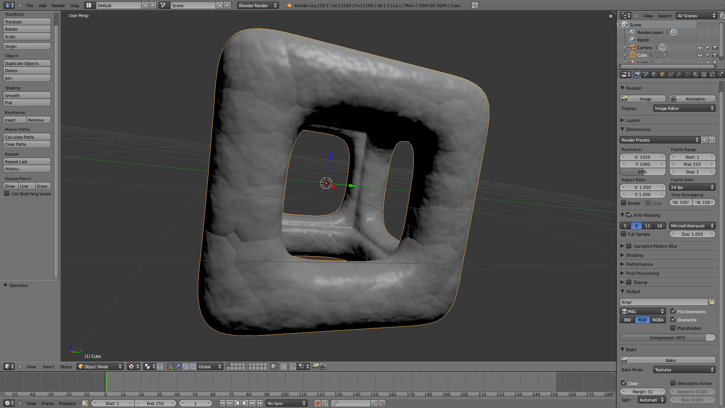
Task: Disable the Overwrite checkbox
Action: (x=673, y=320)
